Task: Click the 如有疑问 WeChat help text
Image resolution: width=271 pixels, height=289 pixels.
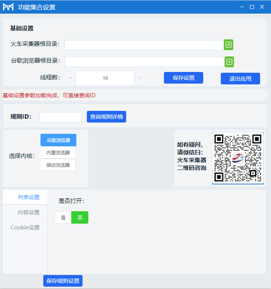Action: click(x=192, y=156)
